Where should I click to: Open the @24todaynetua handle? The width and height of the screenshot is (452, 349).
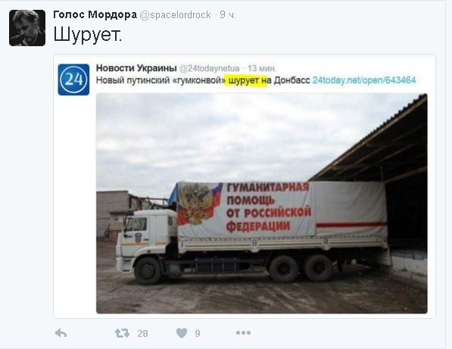click(209, 68)
